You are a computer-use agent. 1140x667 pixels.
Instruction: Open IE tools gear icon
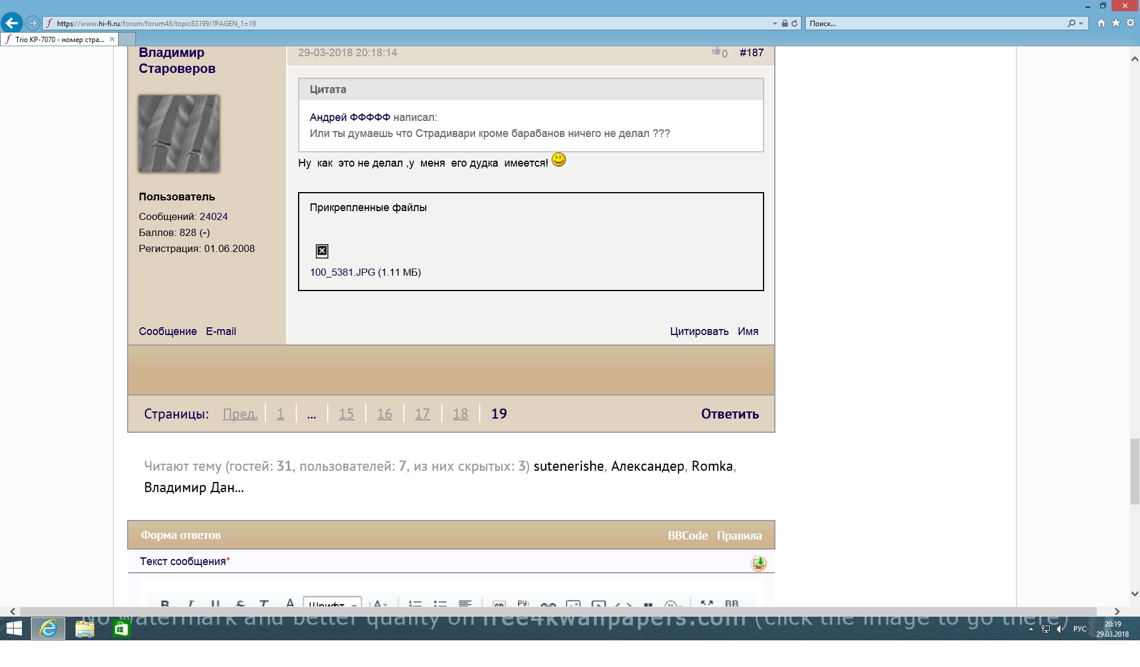coord(1130,23)
